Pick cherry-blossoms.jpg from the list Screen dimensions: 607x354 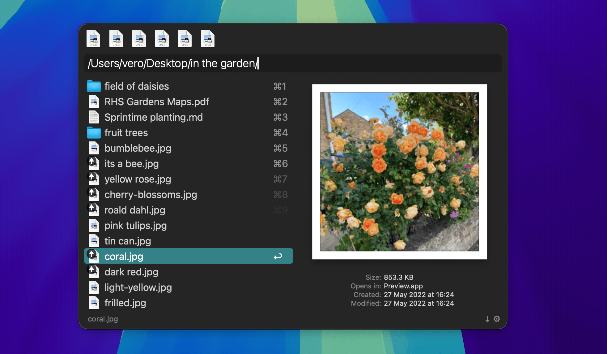pyautogui.click(x=151, y=195)
